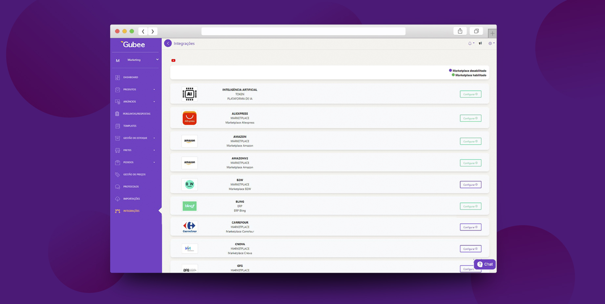This screenshot has height=304, width=605.
Task: Click the Pedidos bag icon
Action: click(117, 162)
